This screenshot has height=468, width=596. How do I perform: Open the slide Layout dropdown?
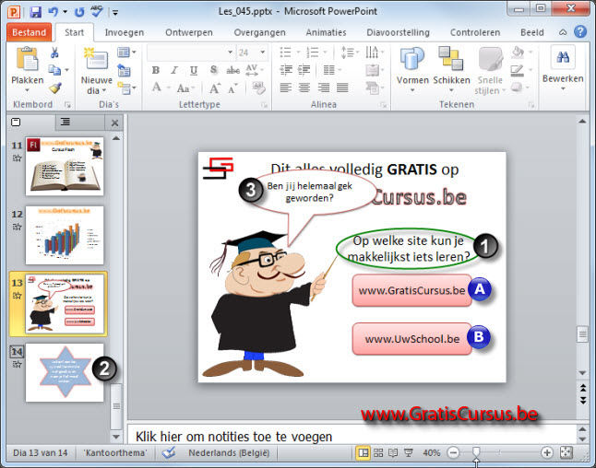click(x=126, y=53)
